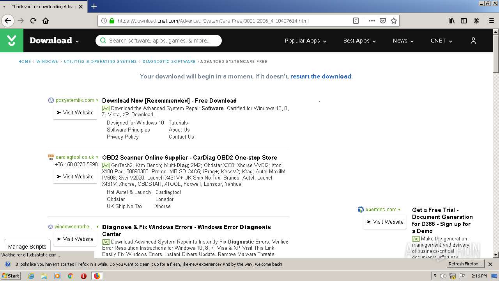Open 'Diagnose & Fix Windows Errors' headline
Screen dimensions: 499x281
pos(186,231)
